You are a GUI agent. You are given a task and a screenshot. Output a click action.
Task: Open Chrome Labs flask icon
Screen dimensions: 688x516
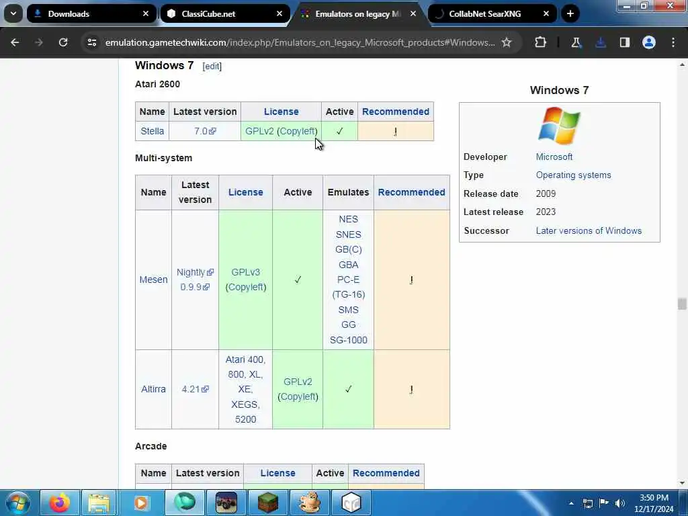(576, 42)
